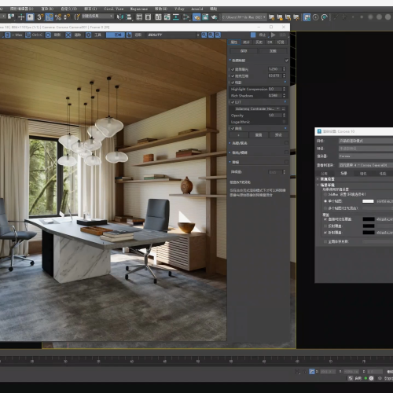Click the Select and Manipulate cross icon
This screenshot has width=393, height=393.
[x=21, y=17]
